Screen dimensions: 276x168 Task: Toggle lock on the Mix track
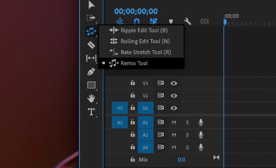[x=132, y=159]
